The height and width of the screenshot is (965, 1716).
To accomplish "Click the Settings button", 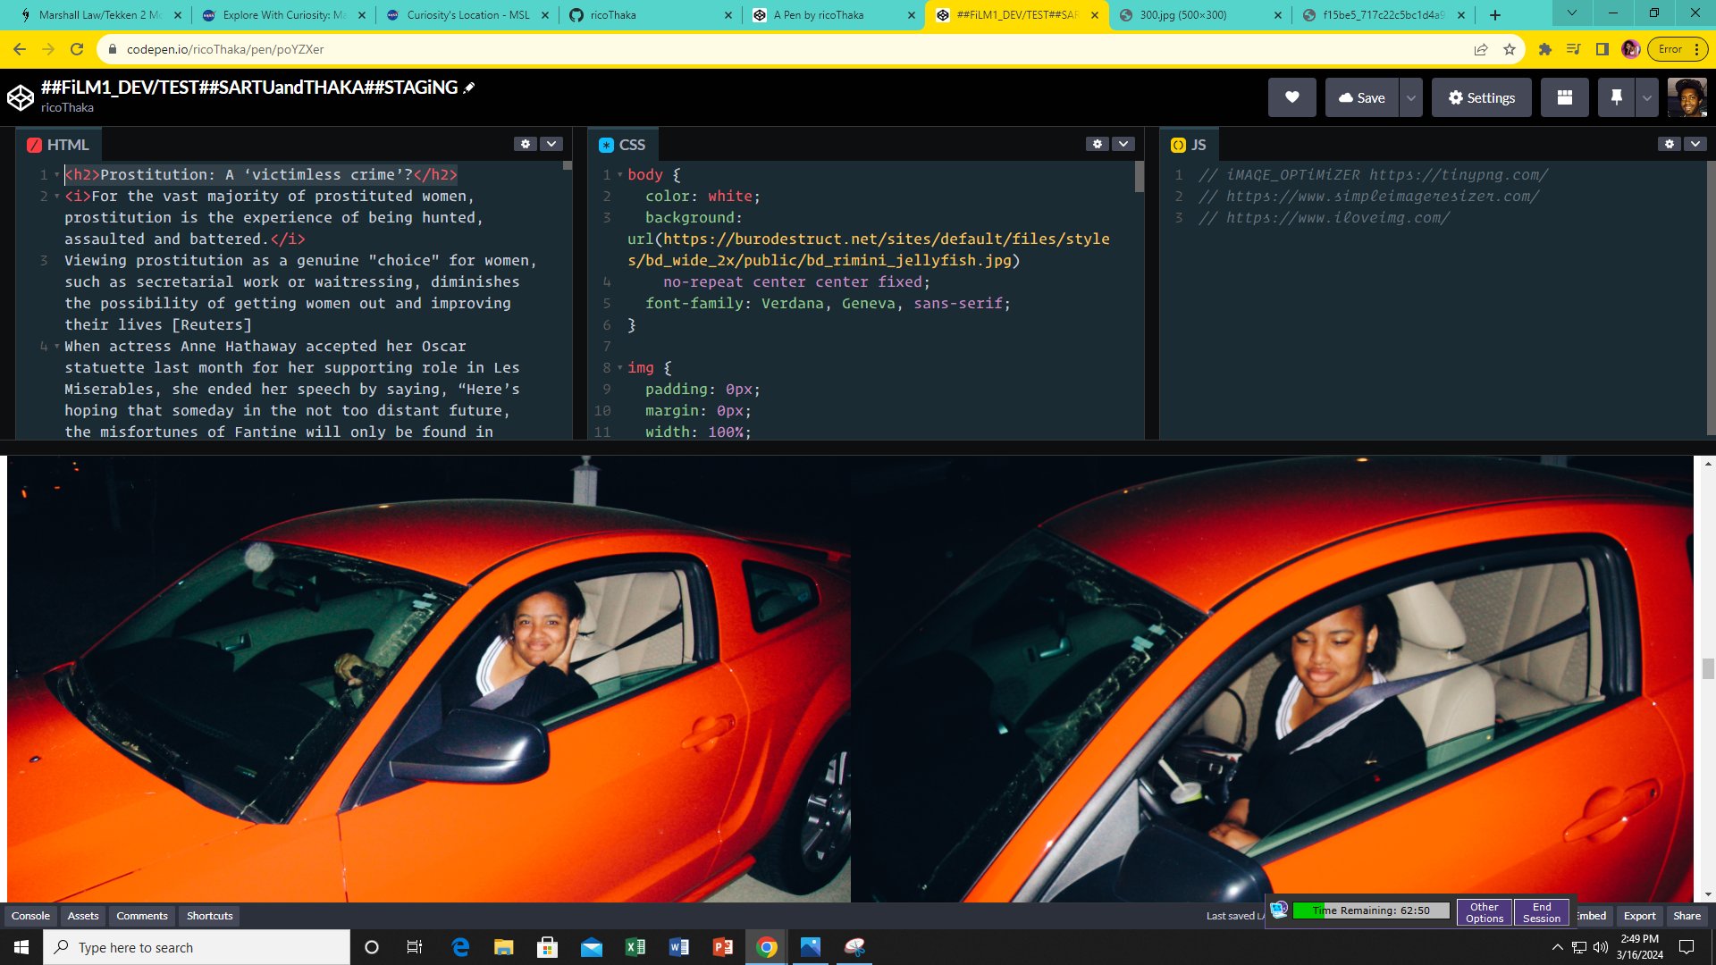I will pos(1481,97).
